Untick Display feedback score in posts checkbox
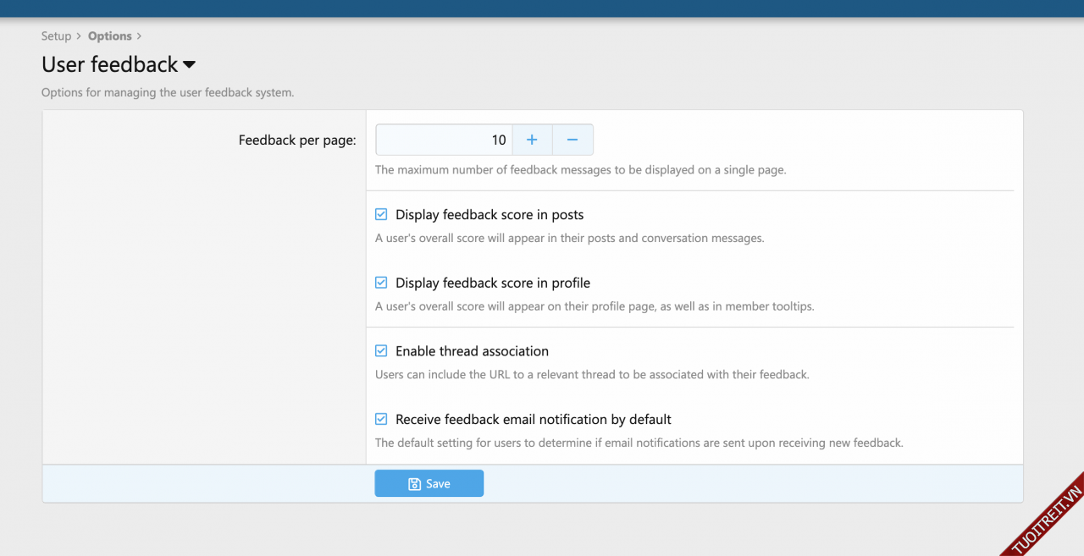 point(381,215)
